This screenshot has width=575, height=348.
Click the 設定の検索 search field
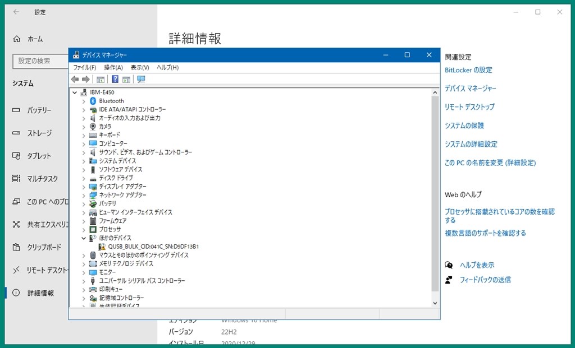(x=40, y=61)
